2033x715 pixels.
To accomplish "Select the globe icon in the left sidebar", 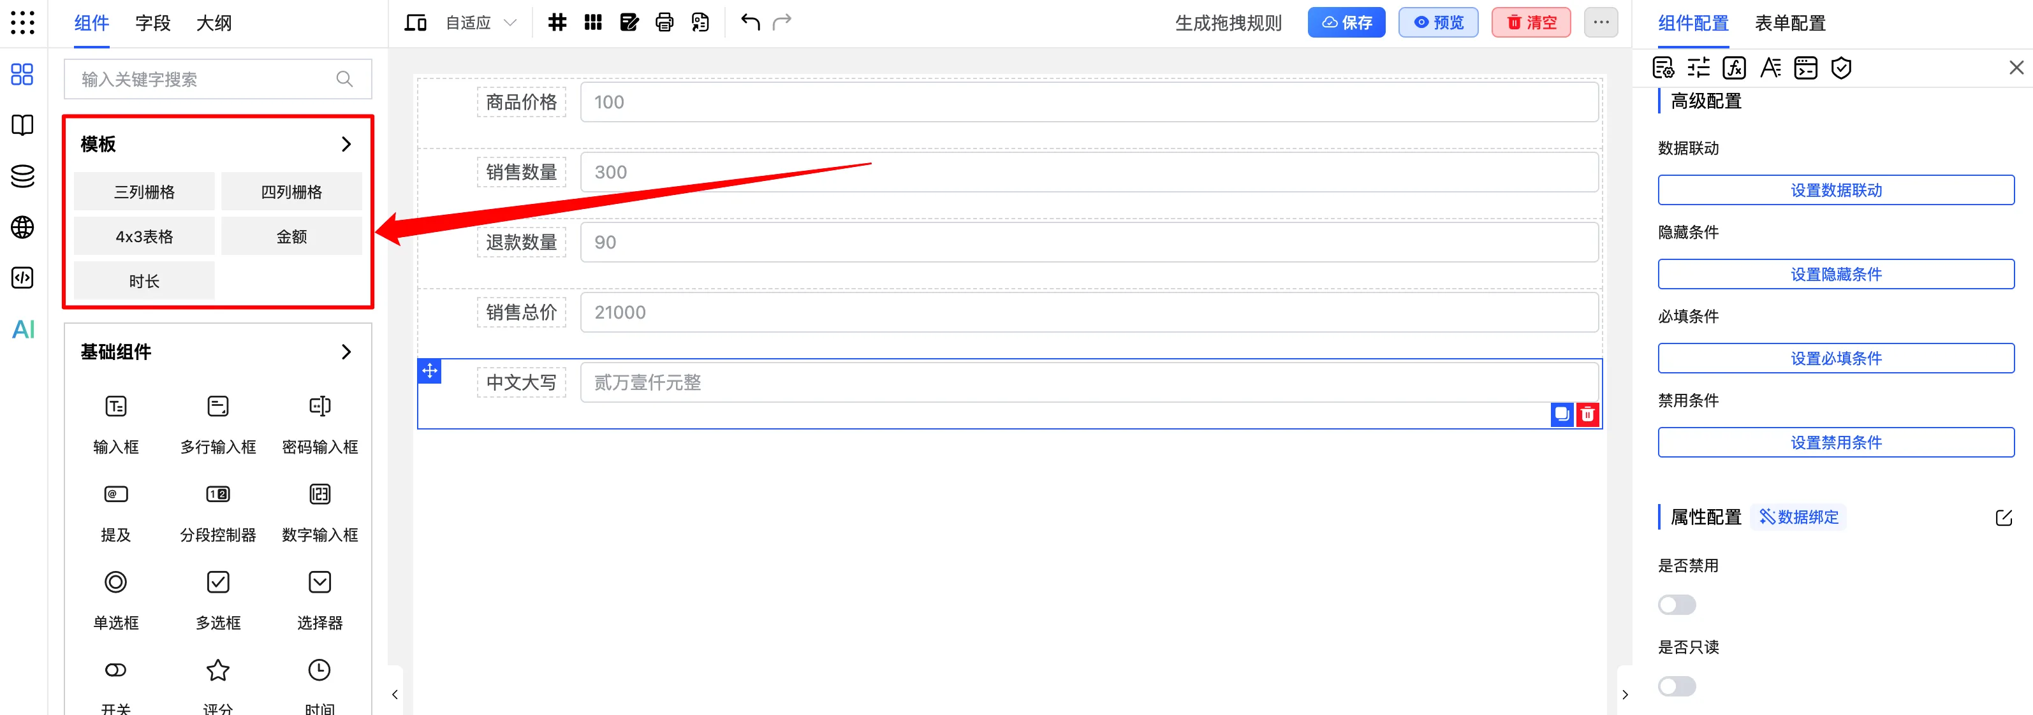I will pyautogui.click(x=22, y=227).
